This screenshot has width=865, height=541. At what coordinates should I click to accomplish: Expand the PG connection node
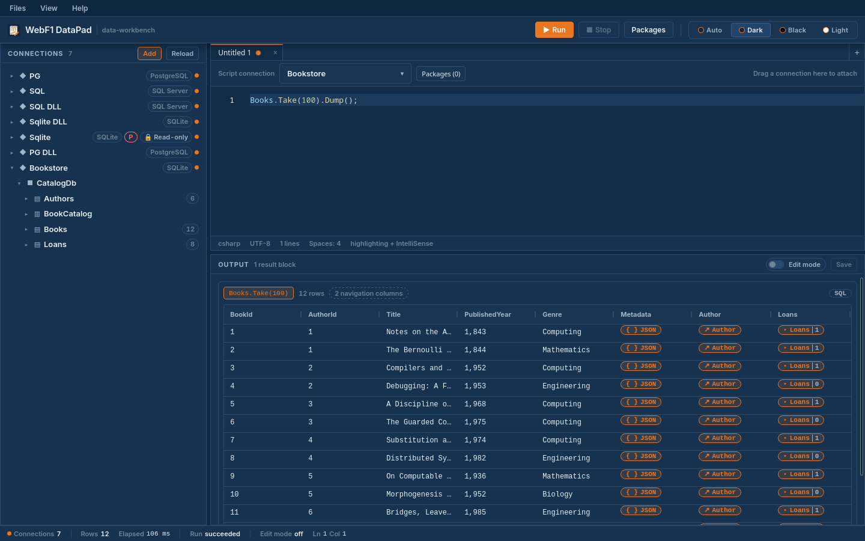click(11, 76)
